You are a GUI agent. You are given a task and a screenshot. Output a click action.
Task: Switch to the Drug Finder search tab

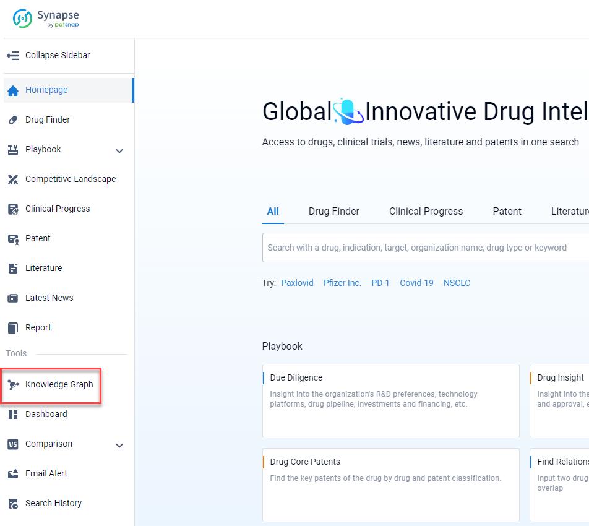pos(333,212)
